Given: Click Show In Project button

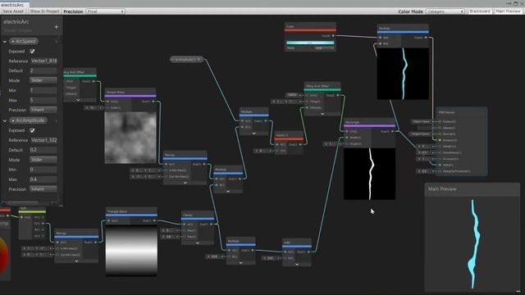Looking at the screenshot, I should pyautogui.click(x=44, y=11).
